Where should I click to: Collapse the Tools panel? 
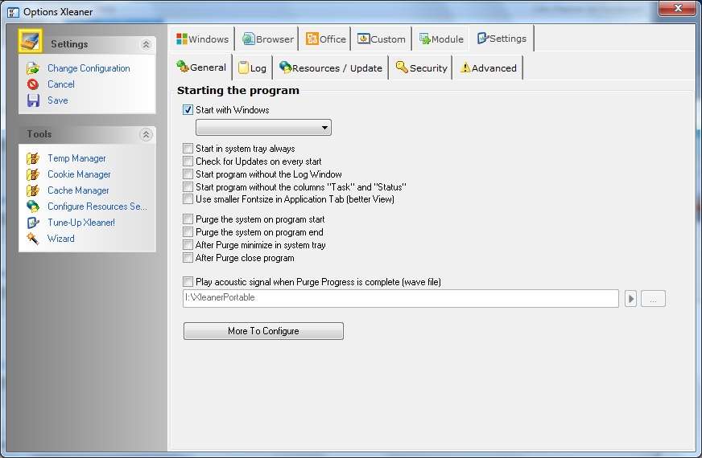click(146, 135)
